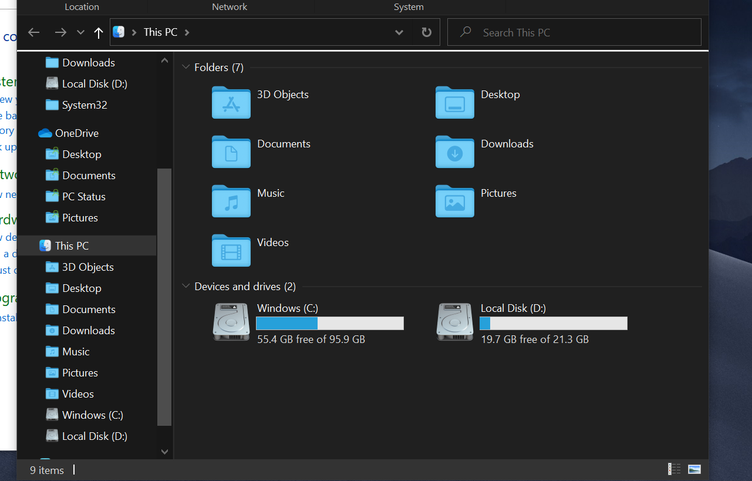Screen dimensions: 752x481
Task: Collapse the Folders (7) group
Action: point(186,68)
